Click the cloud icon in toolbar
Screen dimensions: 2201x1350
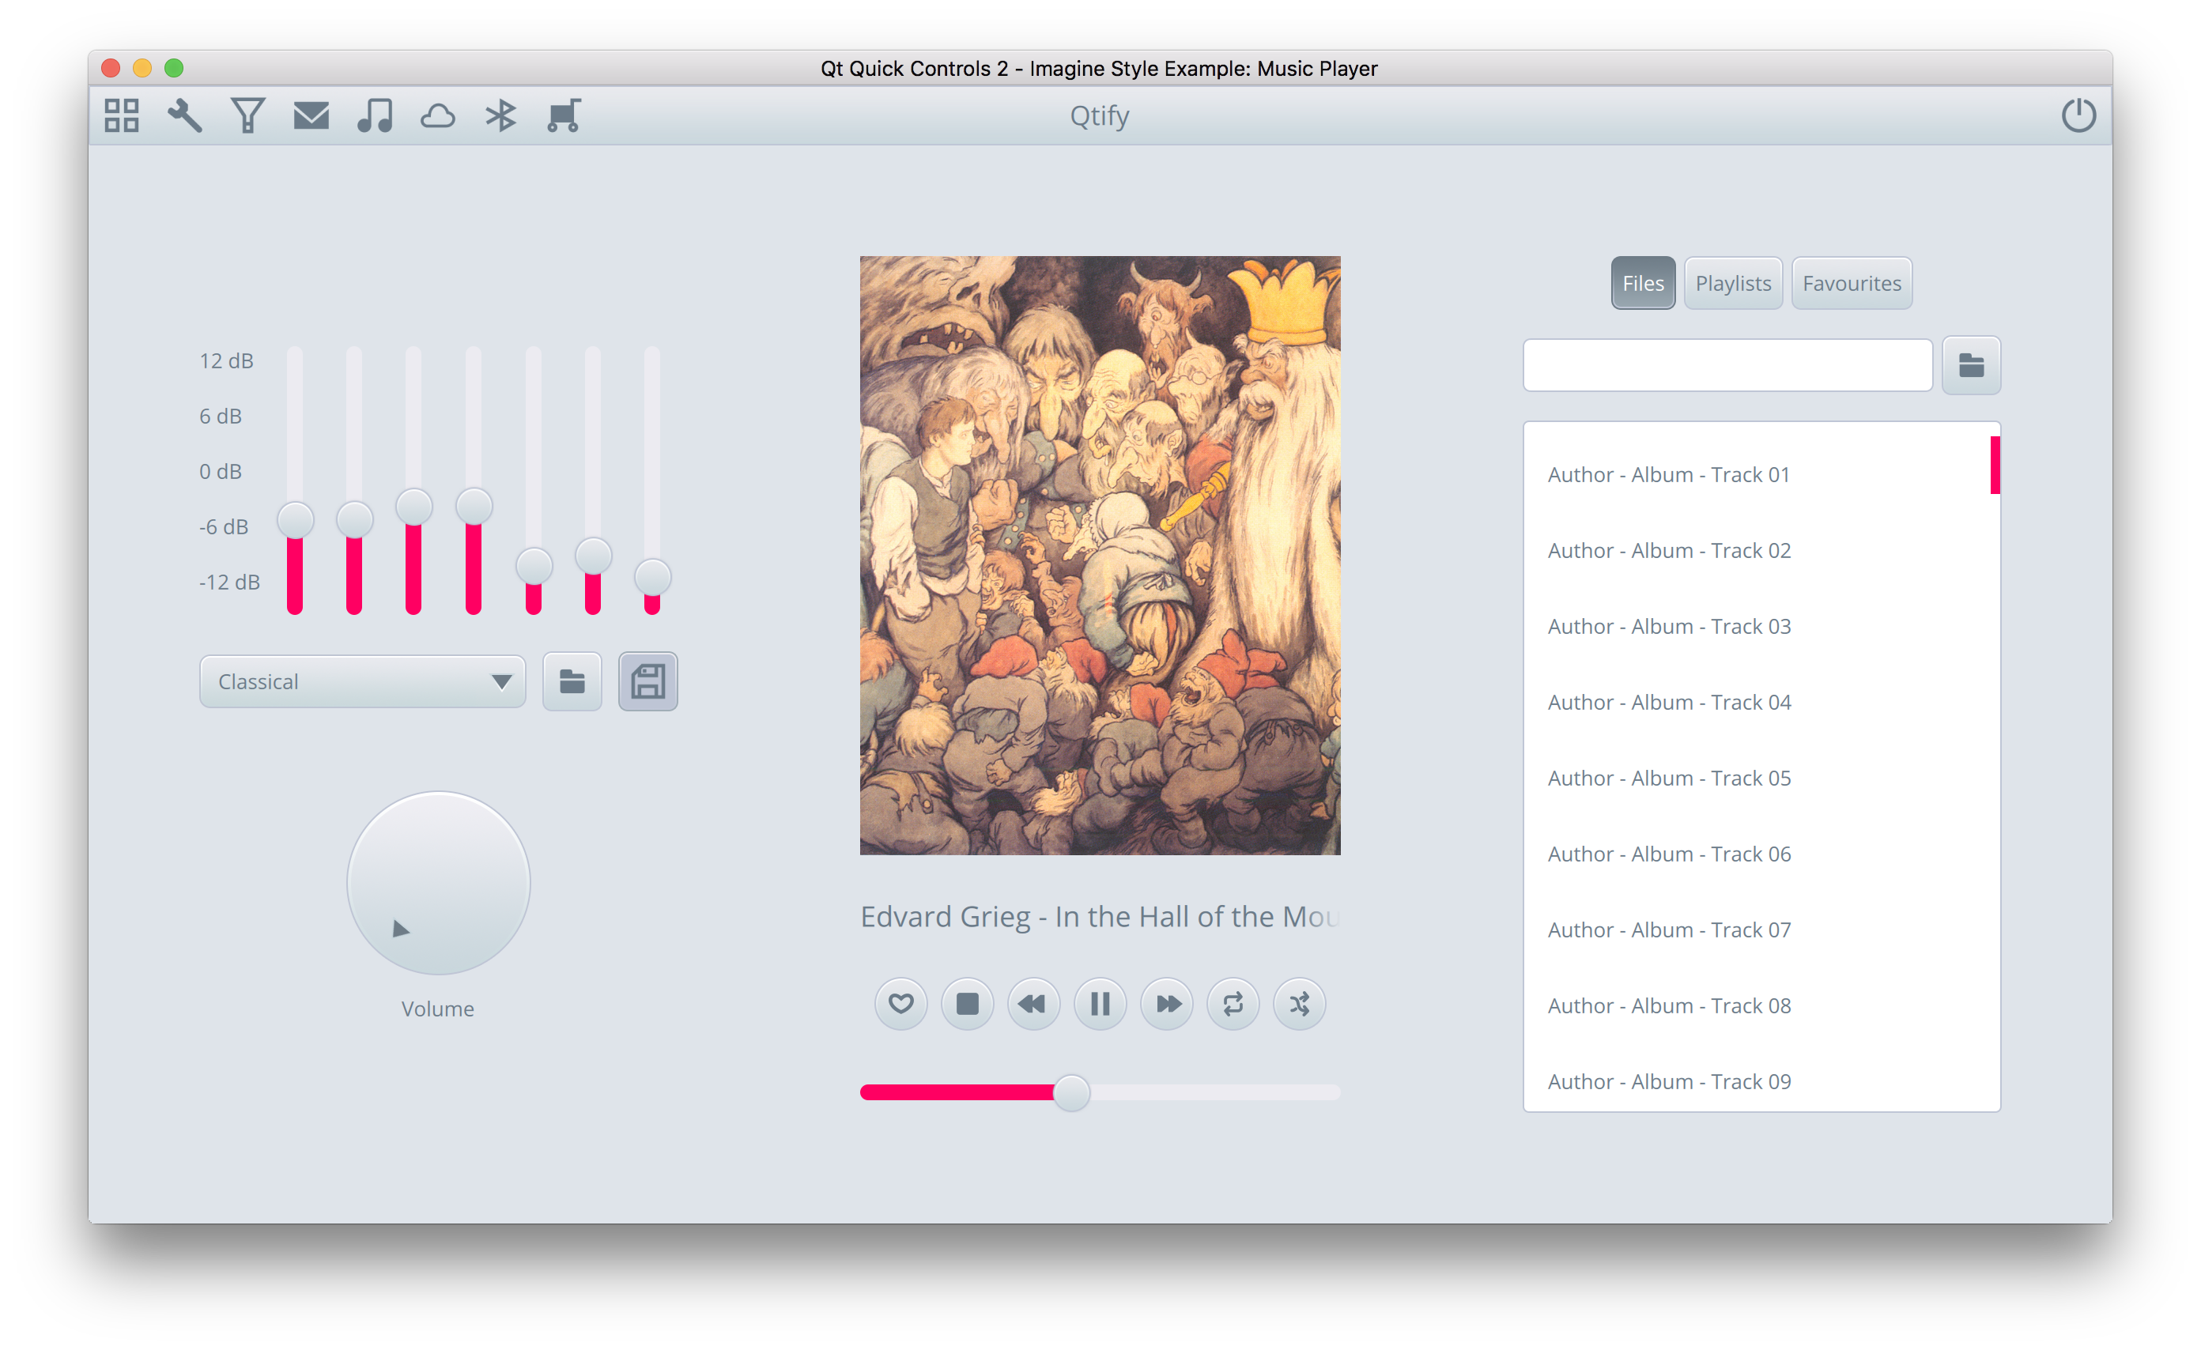[438, 115]
